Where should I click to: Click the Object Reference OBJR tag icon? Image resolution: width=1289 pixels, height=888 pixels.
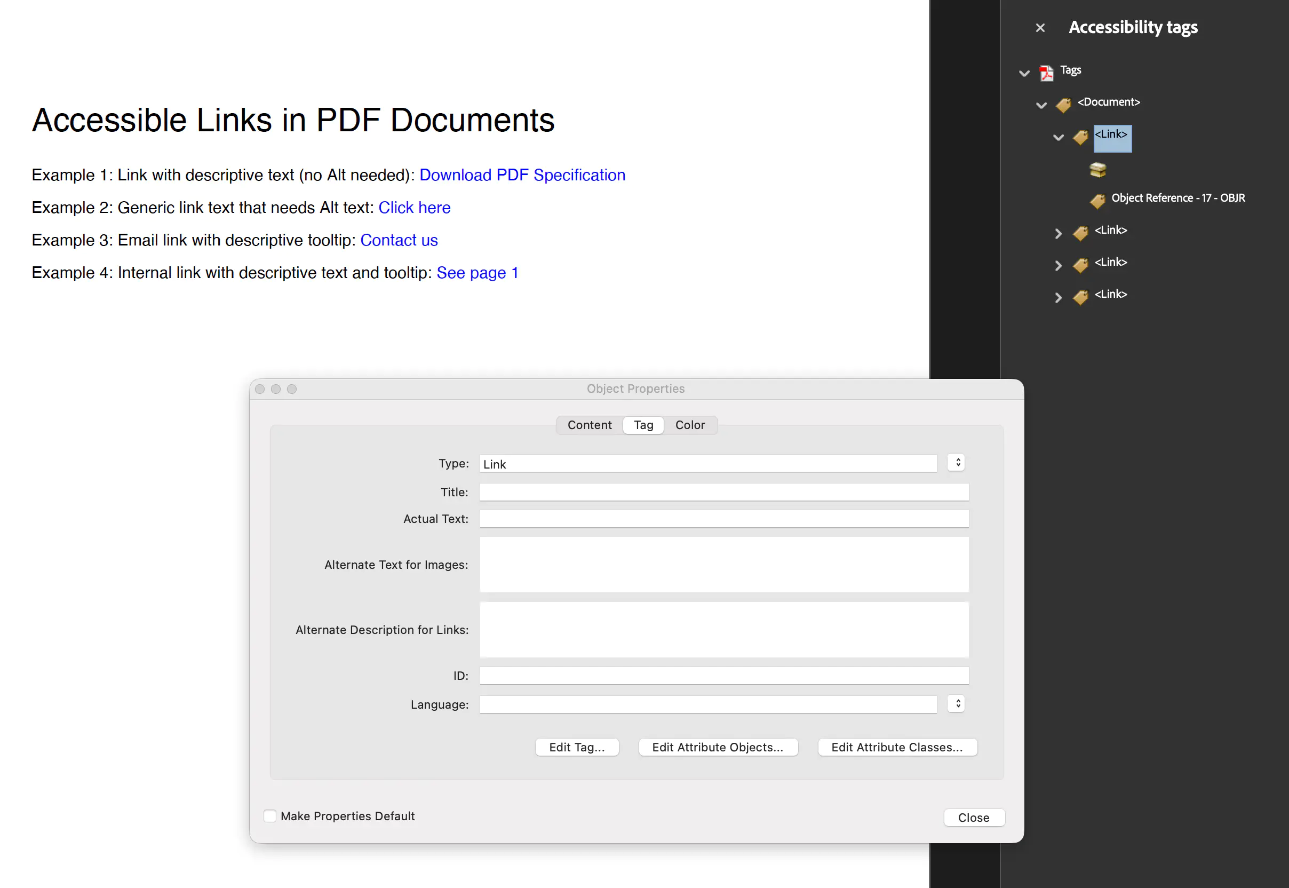(x=1097, y=200)
